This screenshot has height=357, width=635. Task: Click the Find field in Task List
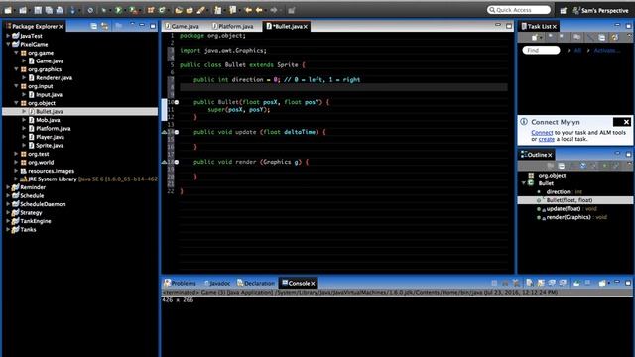pos(541,51)
